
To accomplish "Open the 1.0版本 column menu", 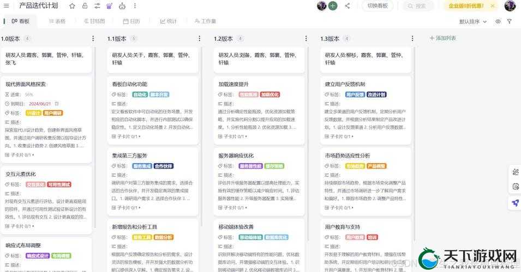I will point(93,39).
